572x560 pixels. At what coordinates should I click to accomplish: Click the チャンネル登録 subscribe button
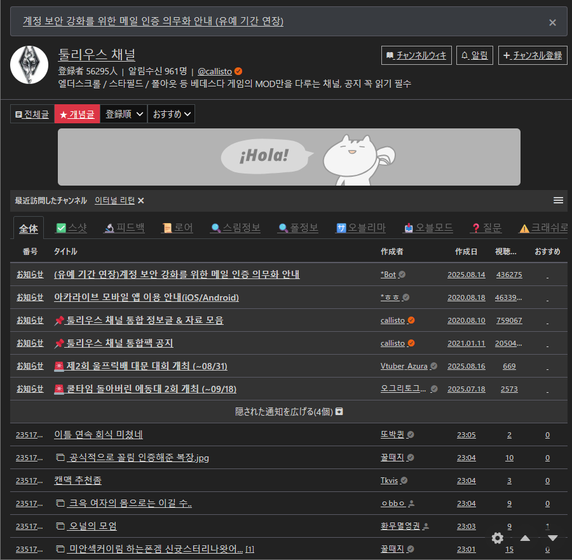click(532, 55)
